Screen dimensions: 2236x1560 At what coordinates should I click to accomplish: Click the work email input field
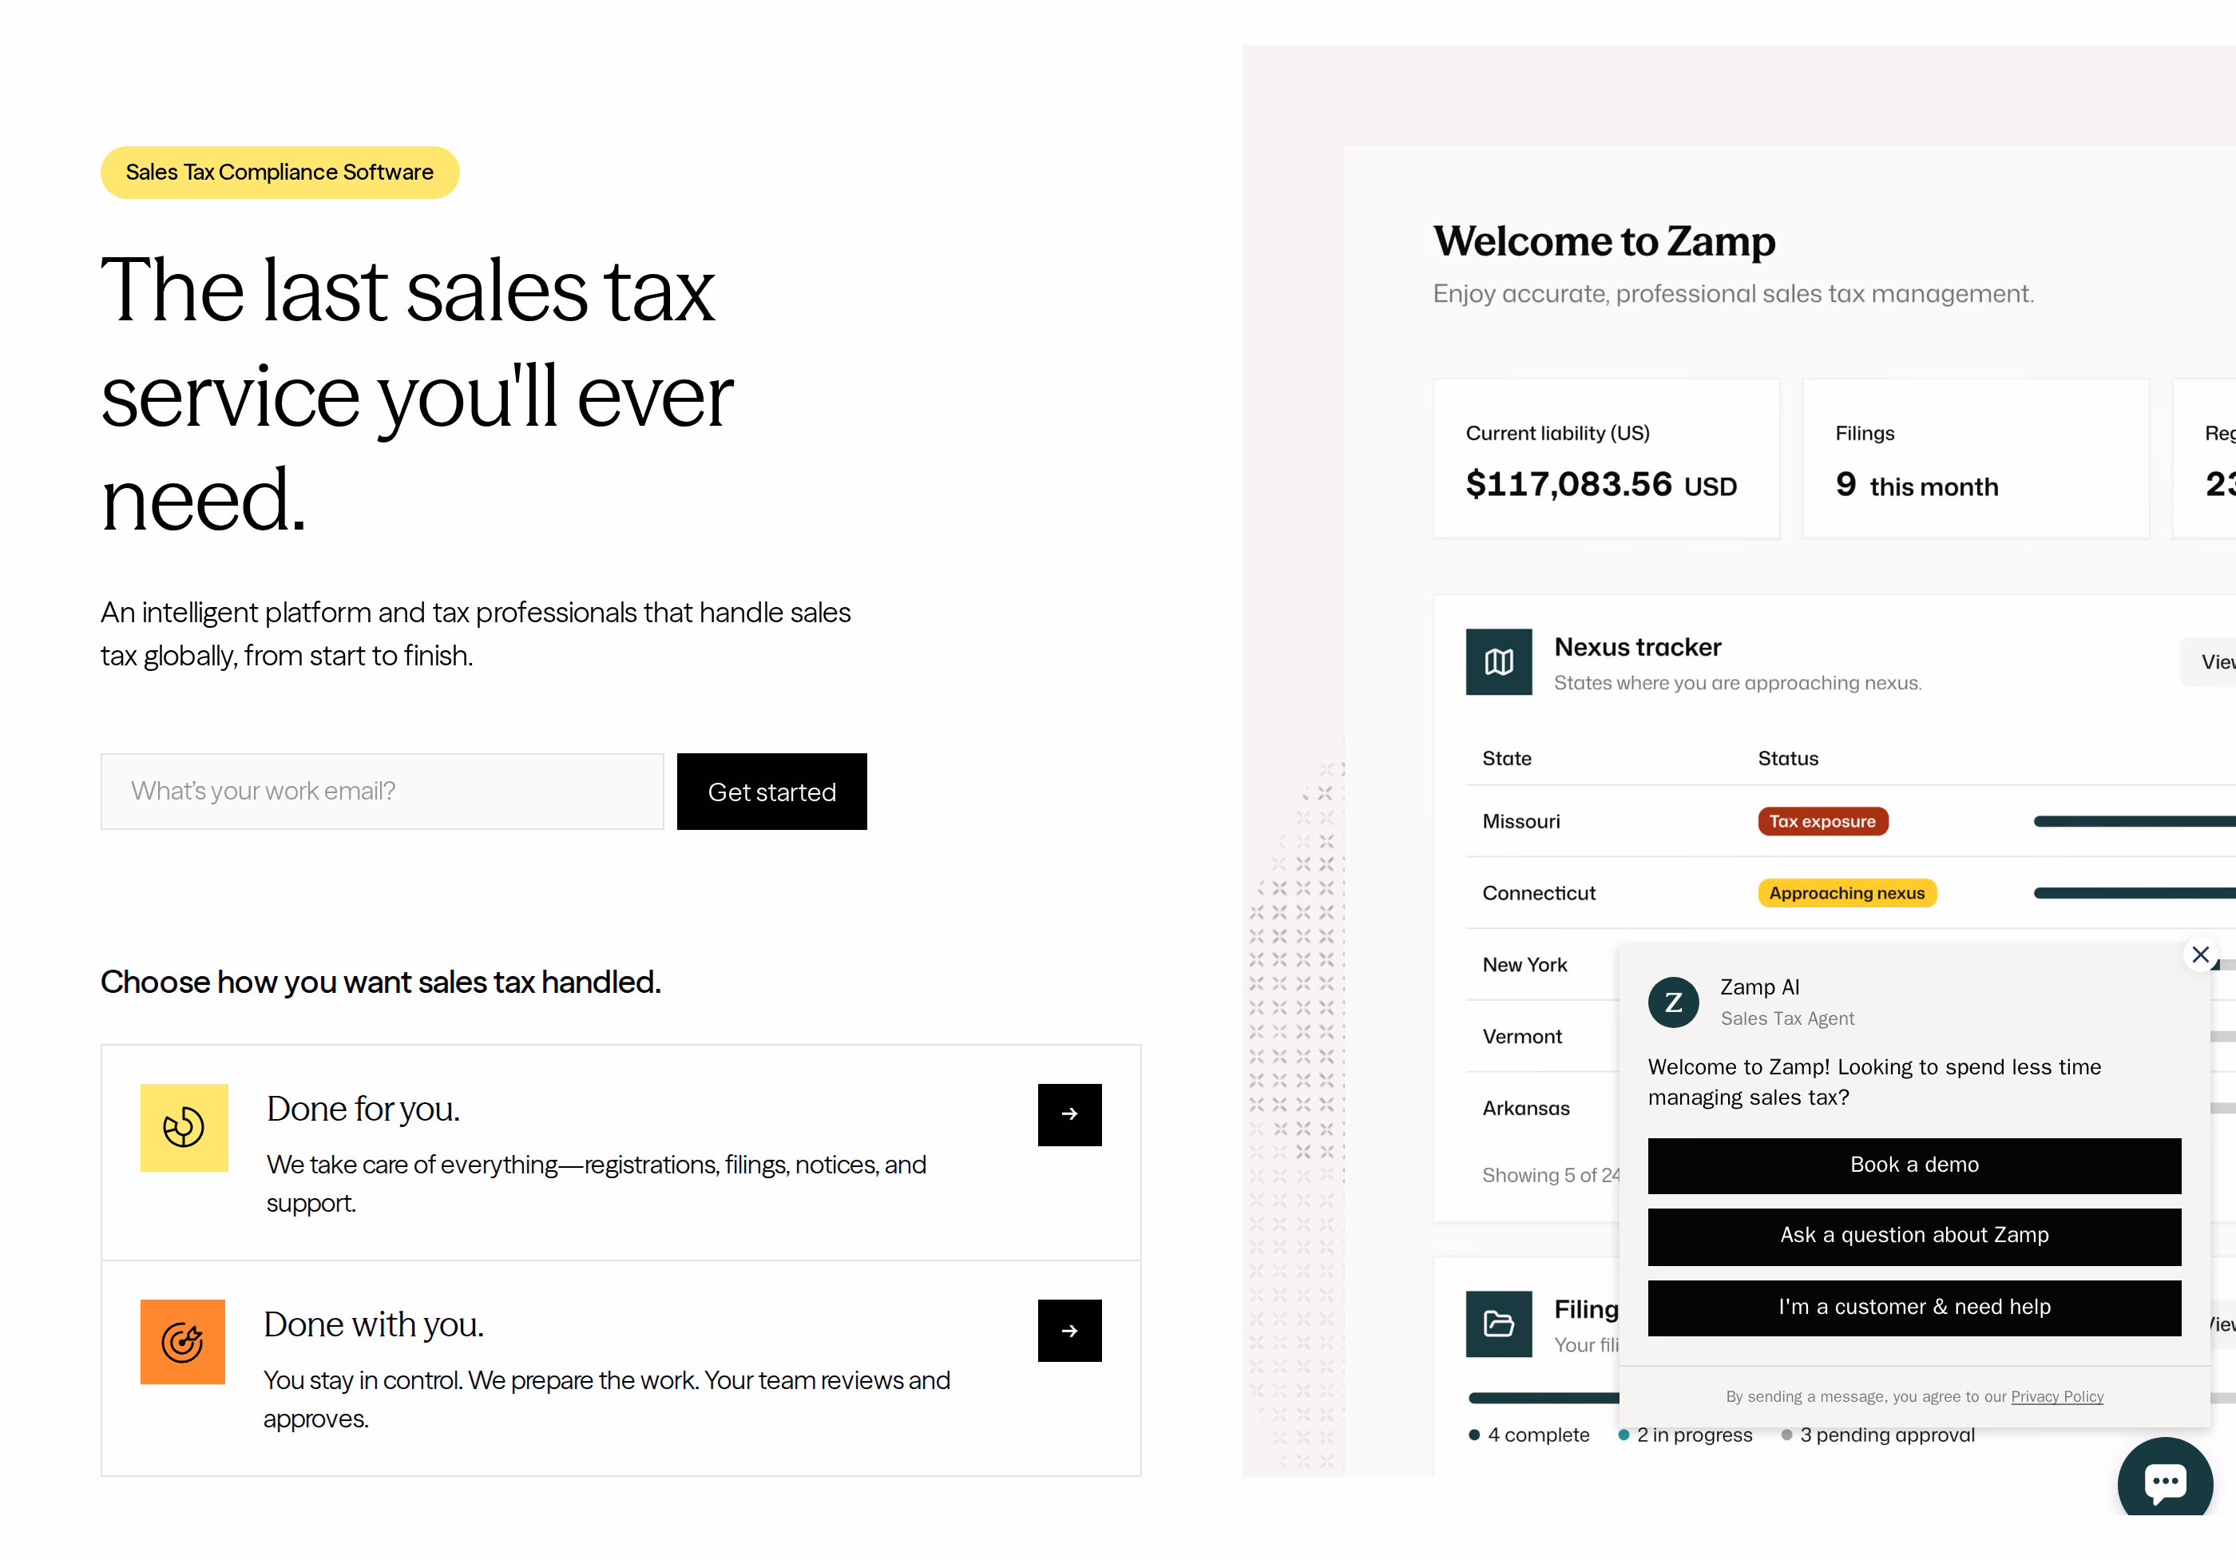coord(382,792)
